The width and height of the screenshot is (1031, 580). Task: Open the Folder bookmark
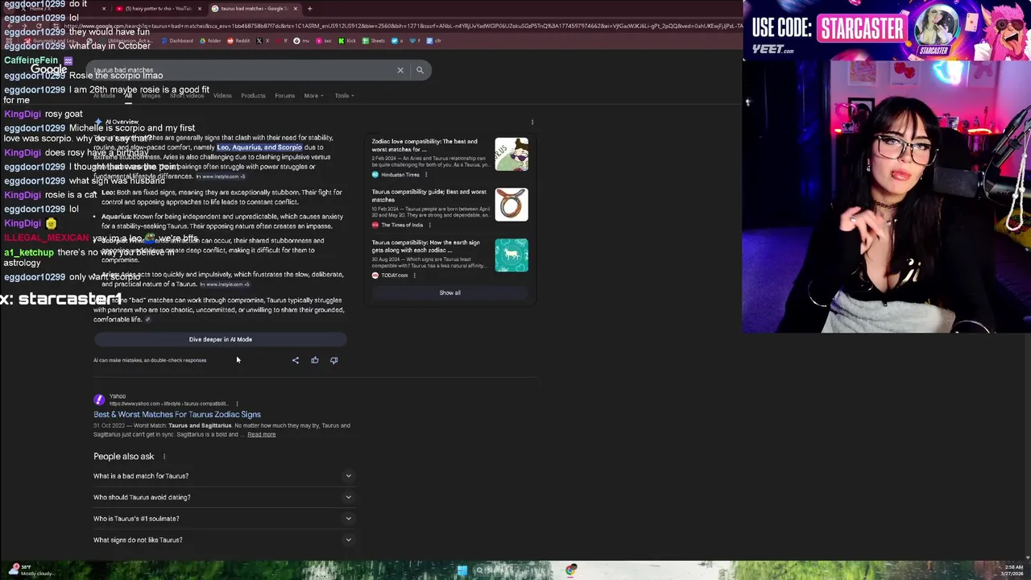point(210,40)
